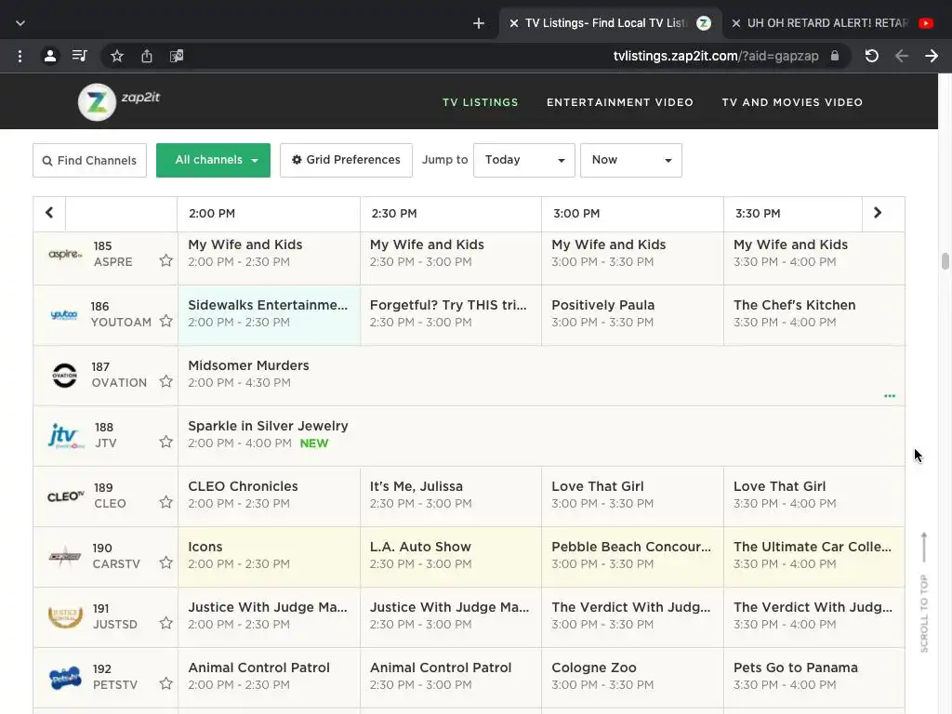Viewport: 952px width, 714px height.
Task: Open media playlist control icon
Action: pyautogui.click(x=80, y=57)
